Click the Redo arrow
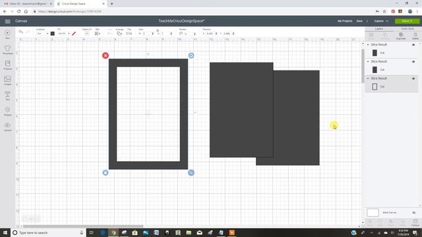Screen dimensions: 422x237 pos(28,32)
